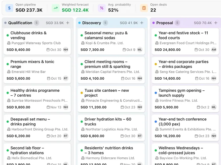The height and width of the screenshot is (165, 221).
Task: Click calendar icon on Tampines gym opening card
Action: (x=198, y=107)
